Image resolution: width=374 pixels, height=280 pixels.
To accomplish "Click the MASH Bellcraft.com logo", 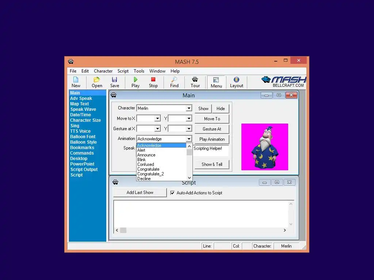I will [284, 82].
